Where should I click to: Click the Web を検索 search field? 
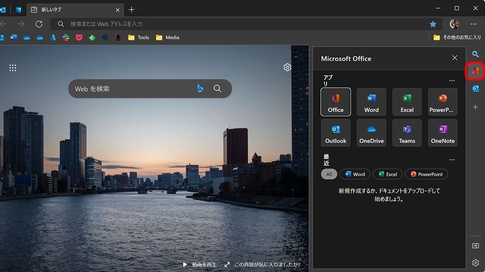pyautogui.click(x=150, y=89)
